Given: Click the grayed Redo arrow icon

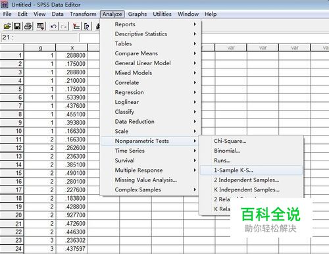Looking at the screenshot, I should tap(64, 26).
